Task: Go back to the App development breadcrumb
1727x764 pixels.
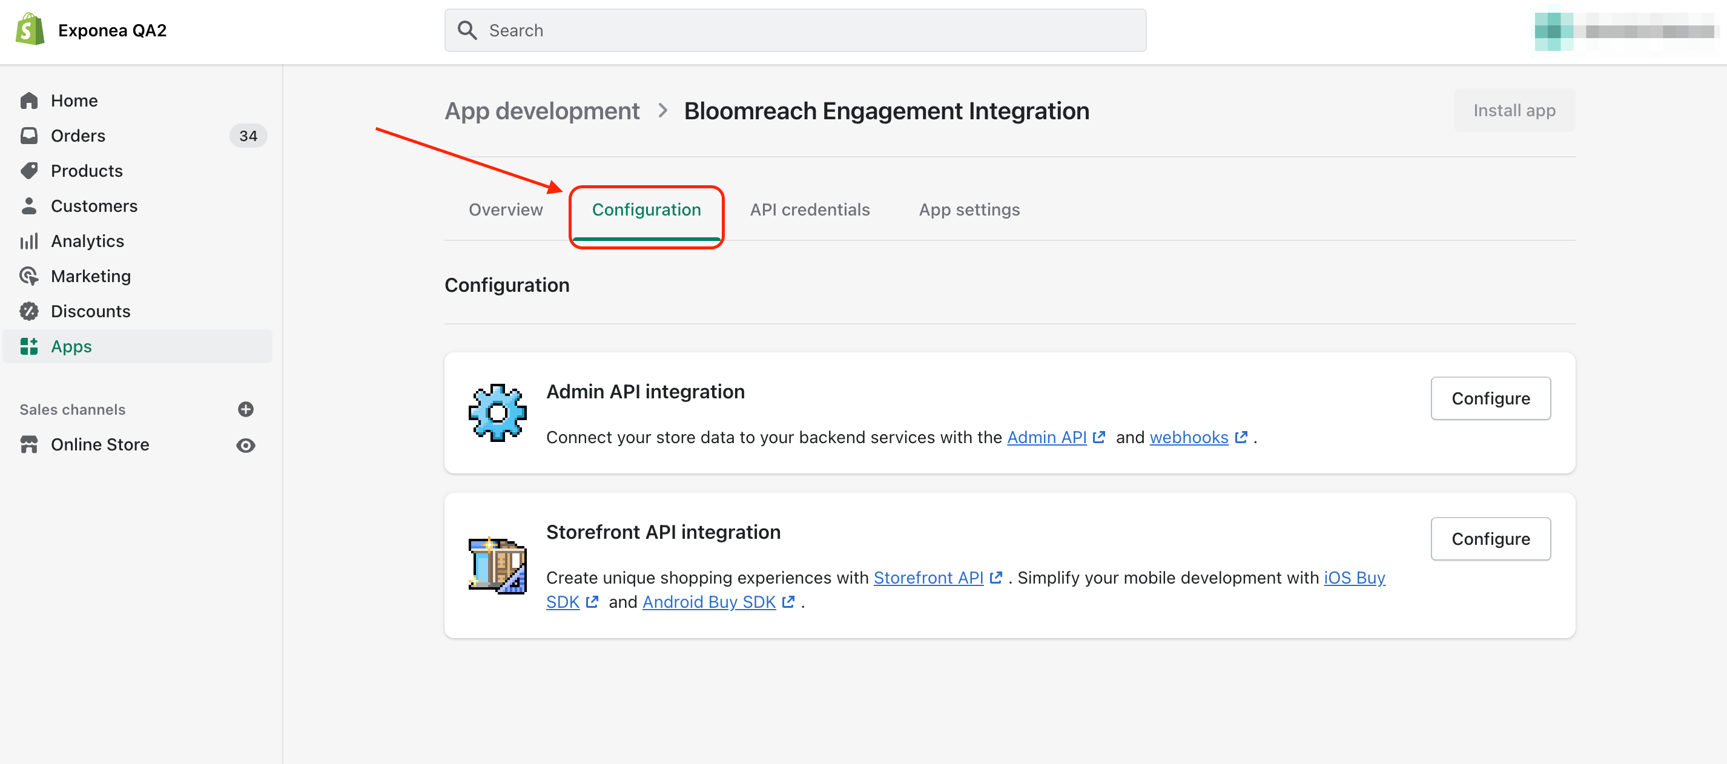Action: (542, 111)
